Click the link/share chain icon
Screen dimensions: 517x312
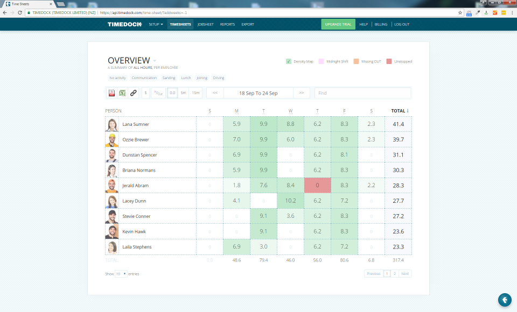(x=133, y=93)
